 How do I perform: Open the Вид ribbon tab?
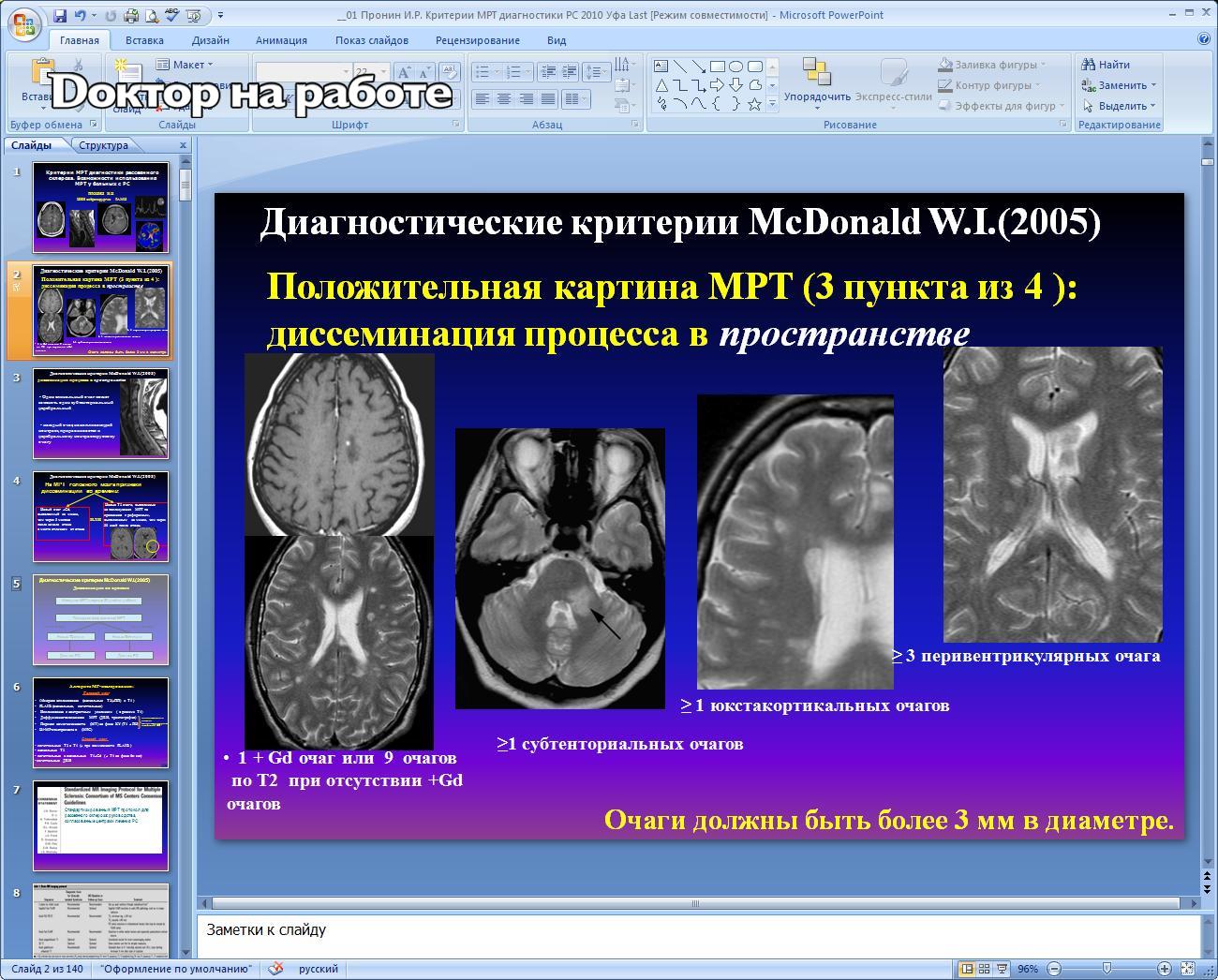tap(557, 40)
